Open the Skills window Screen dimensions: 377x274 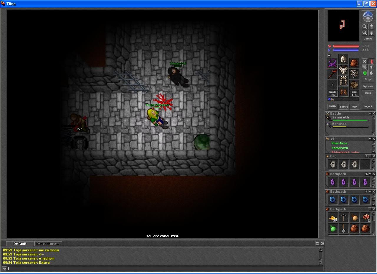[x=333, y=106]
